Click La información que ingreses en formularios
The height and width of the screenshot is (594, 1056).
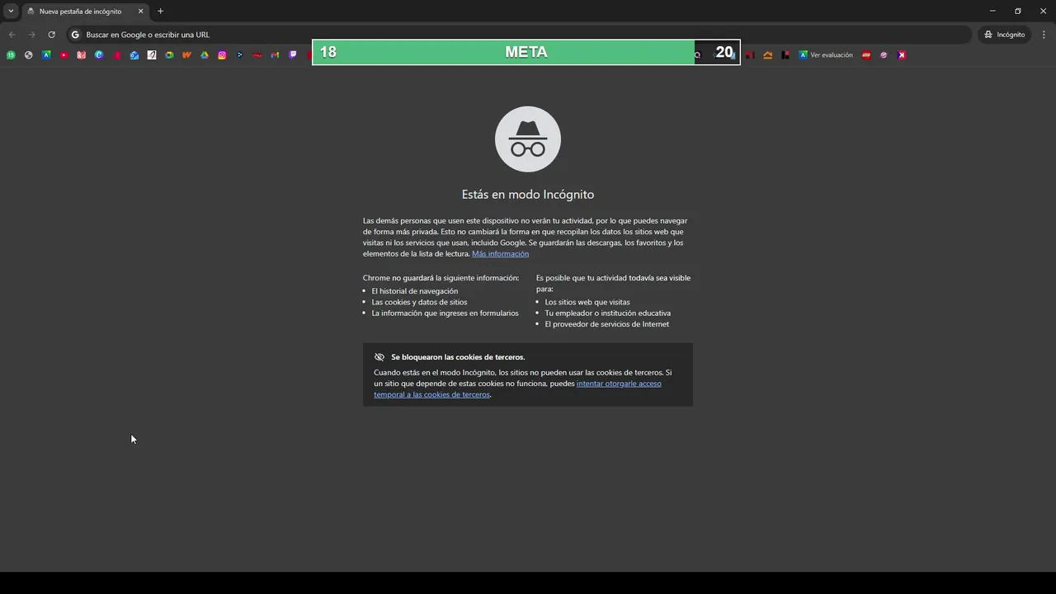(x=445, y=313)
